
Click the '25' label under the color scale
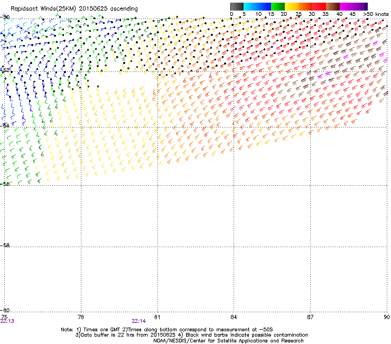299,14
